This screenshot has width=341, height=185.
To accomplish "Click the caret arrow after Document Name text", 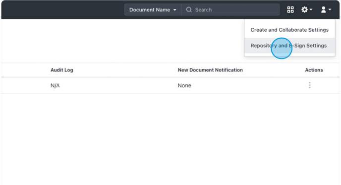I will coord(174,10).
